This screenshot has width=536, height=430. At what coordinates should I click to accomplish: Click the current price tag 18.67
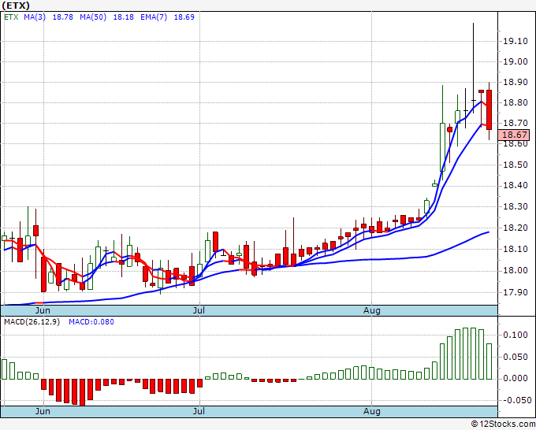tap(514, 135)
